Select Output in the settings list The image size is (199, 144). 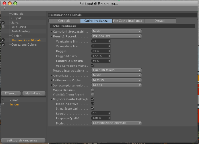click(x=16, y=18)
